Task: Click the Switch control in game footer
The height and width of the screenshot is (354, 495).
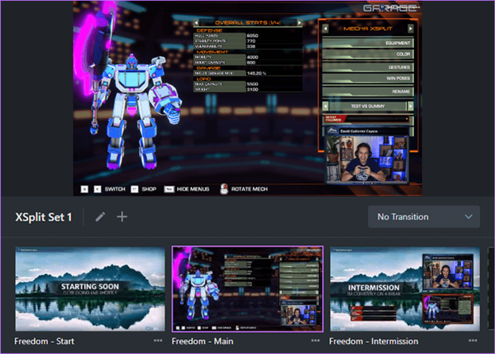Action: coord(115,189)
